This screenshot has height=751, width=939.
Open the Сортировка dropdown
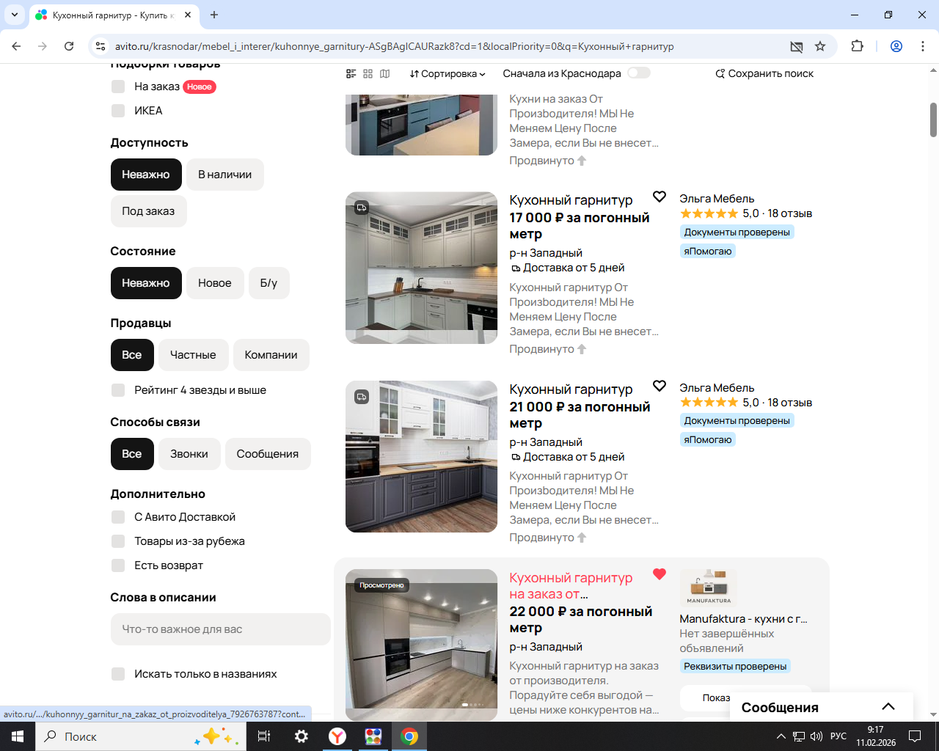(x=447, y=73)
